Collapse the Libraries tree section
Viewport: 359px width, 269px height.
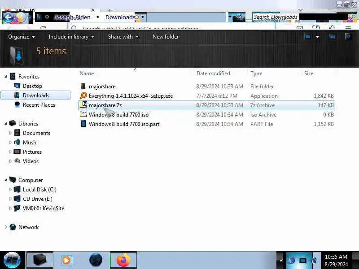[6, 124]
